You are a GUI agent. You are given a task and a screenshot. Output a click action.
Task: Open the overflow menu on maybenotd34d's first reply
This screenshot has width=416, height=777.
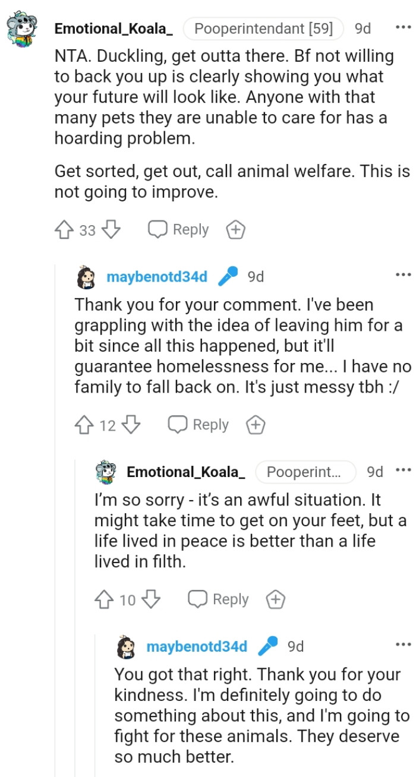pos(404,274)
